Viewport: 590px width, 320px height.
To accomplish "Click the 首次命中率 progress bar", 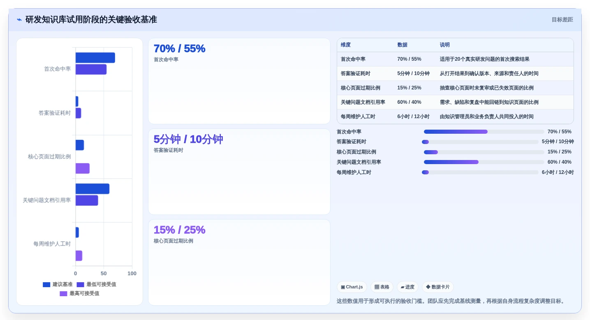I will 484,132.
